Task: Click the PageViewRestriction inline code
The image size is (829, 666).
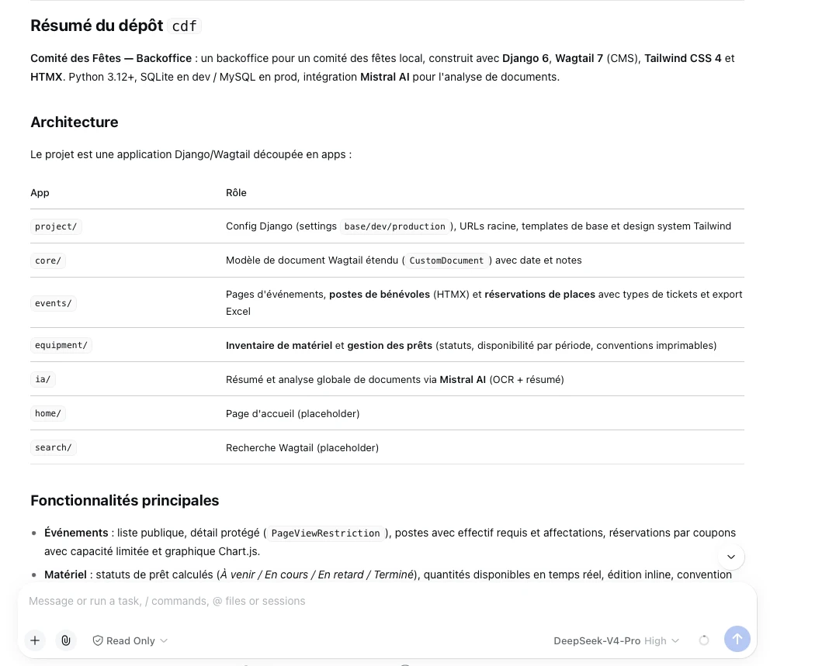Action: (x=326, y=533)
